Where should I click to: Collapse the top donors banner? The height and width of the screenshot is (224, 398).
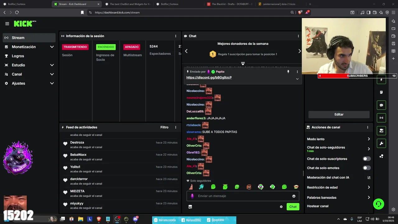click(x=243, y=63)
